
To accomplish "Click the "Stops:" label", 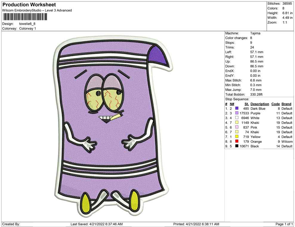I will tap(230, 43).
